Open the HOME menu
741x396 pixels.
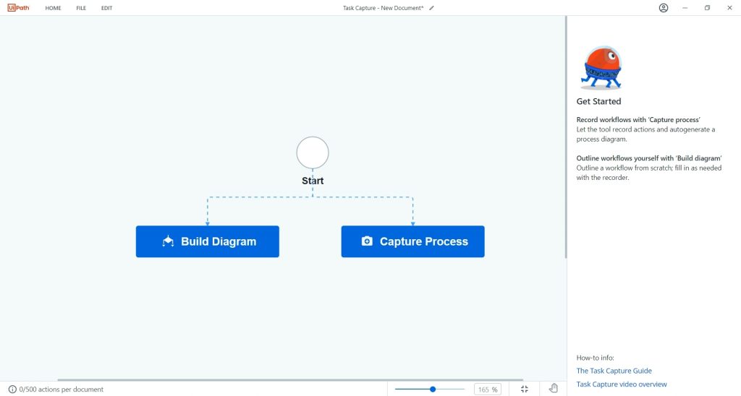point(53,8)
